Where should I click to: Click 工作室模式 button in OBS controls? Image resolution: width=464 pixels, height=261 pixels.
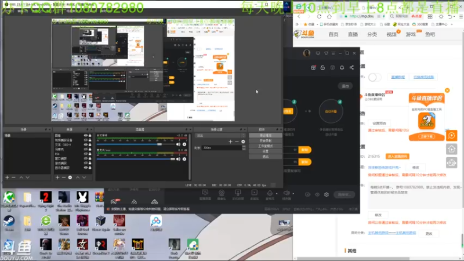[266, 146]
